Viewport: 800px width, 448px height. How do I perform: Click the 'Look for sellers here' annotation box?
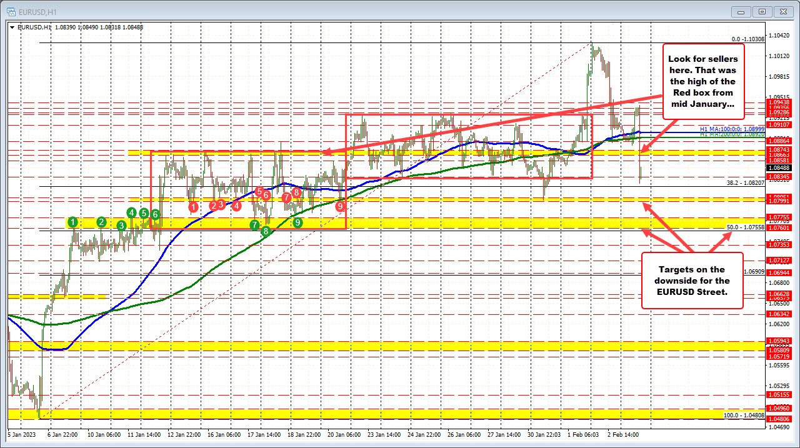click(702, 81)
